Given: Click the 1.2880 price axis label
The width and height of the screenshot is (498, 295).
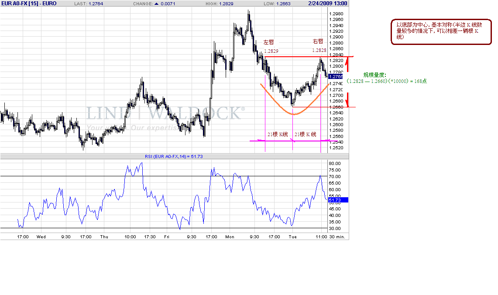Looking at the screenshot, I should point(336,43).
